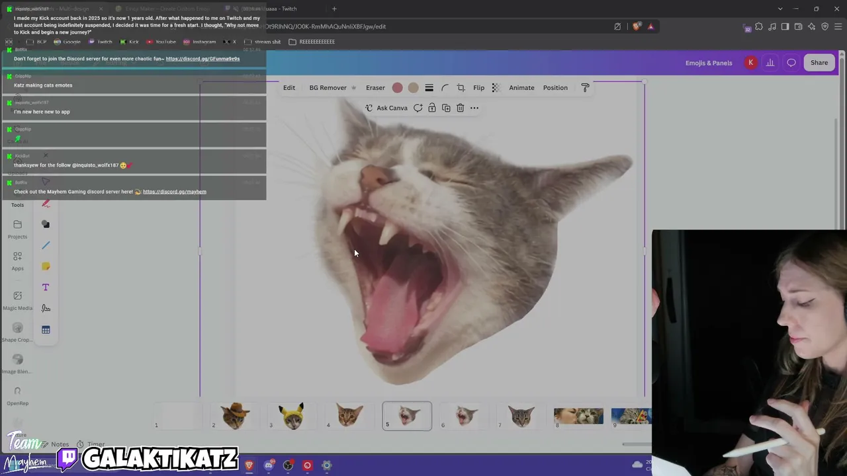
Task: Select page 3 yellow-hooded cat thumbnail
Action: (x=292, y=416)
